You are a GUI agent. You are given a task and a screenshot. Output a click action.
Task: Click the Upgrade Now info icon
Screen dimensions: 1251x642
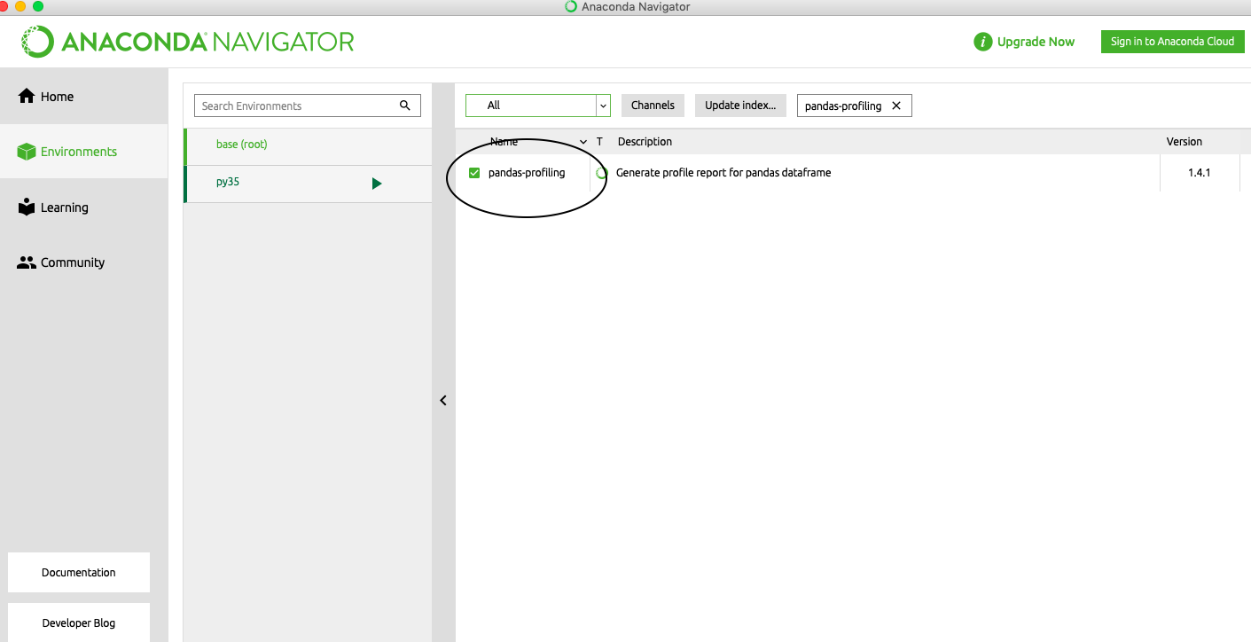point(982,42)
